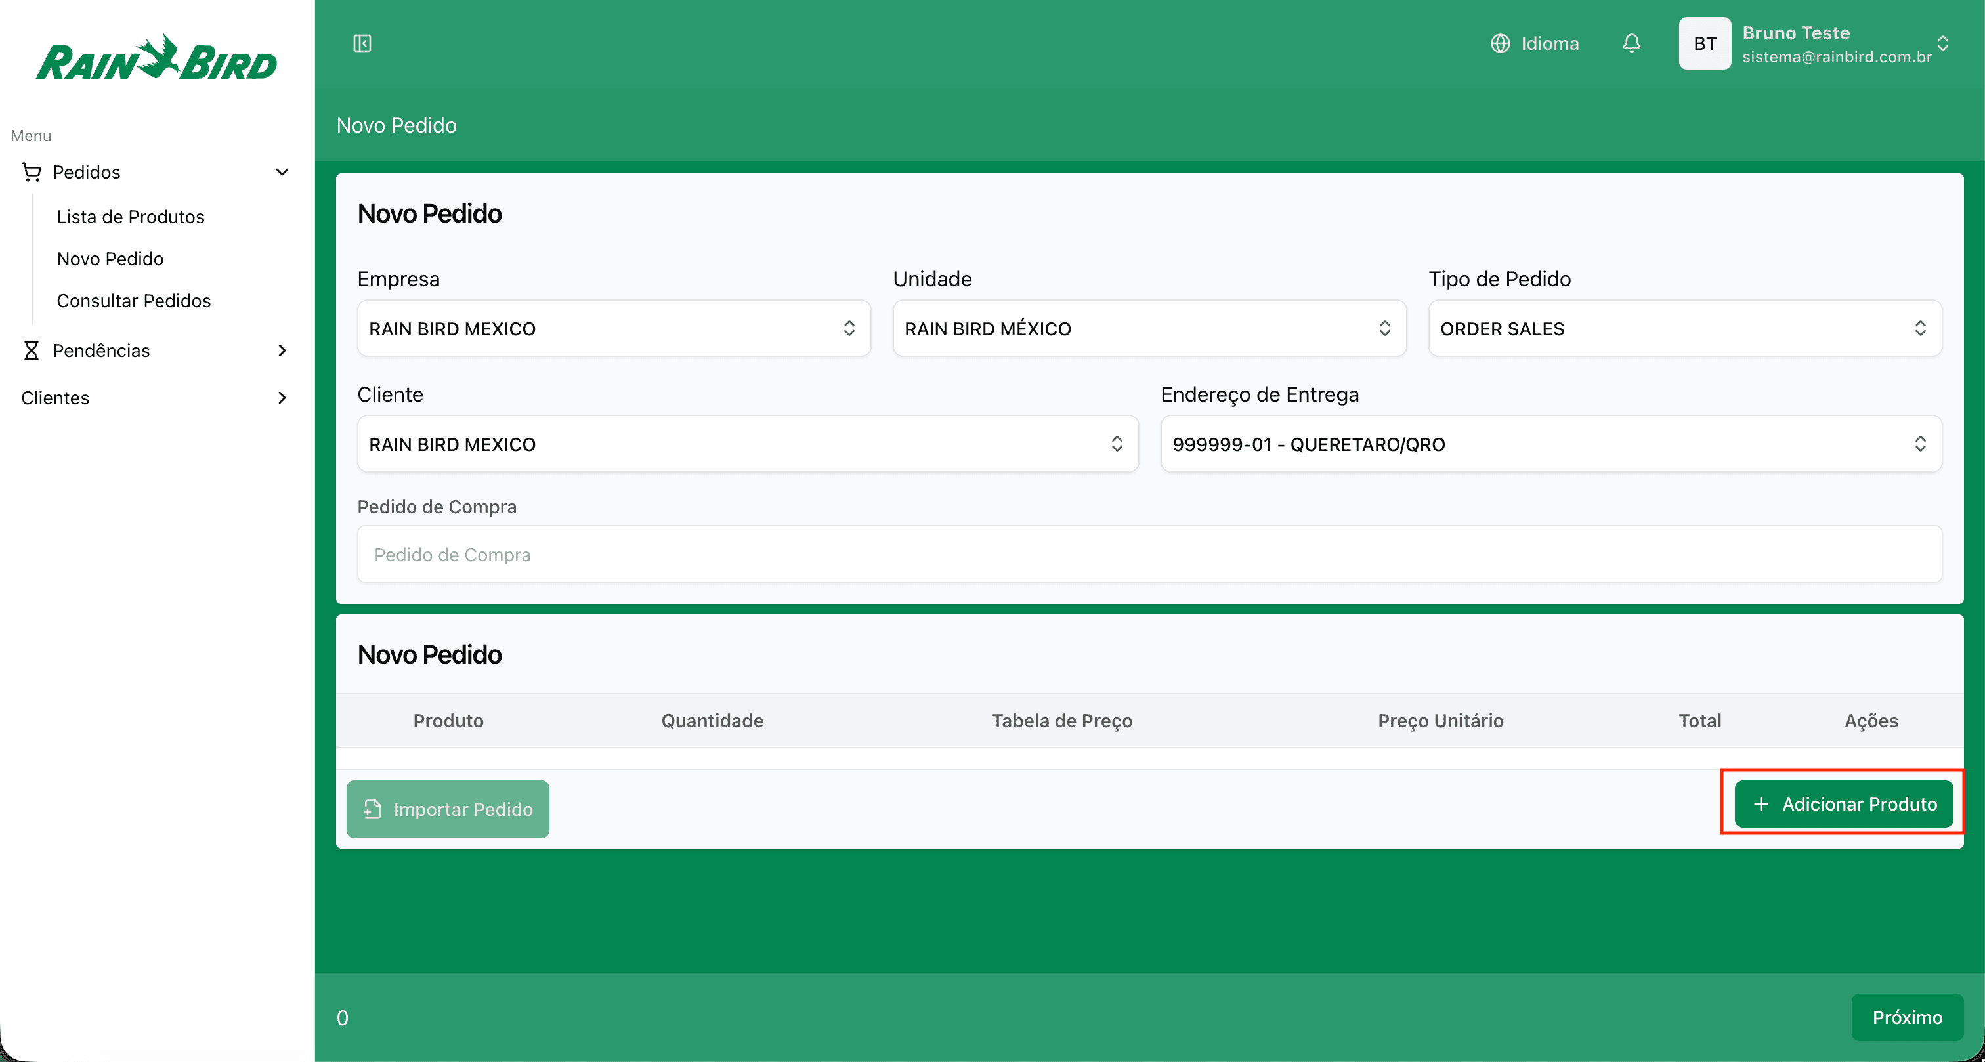The image size is (1985, 1062).
Task: Click the globe icon next to Idioma
Action: [x=1502, y=43]
